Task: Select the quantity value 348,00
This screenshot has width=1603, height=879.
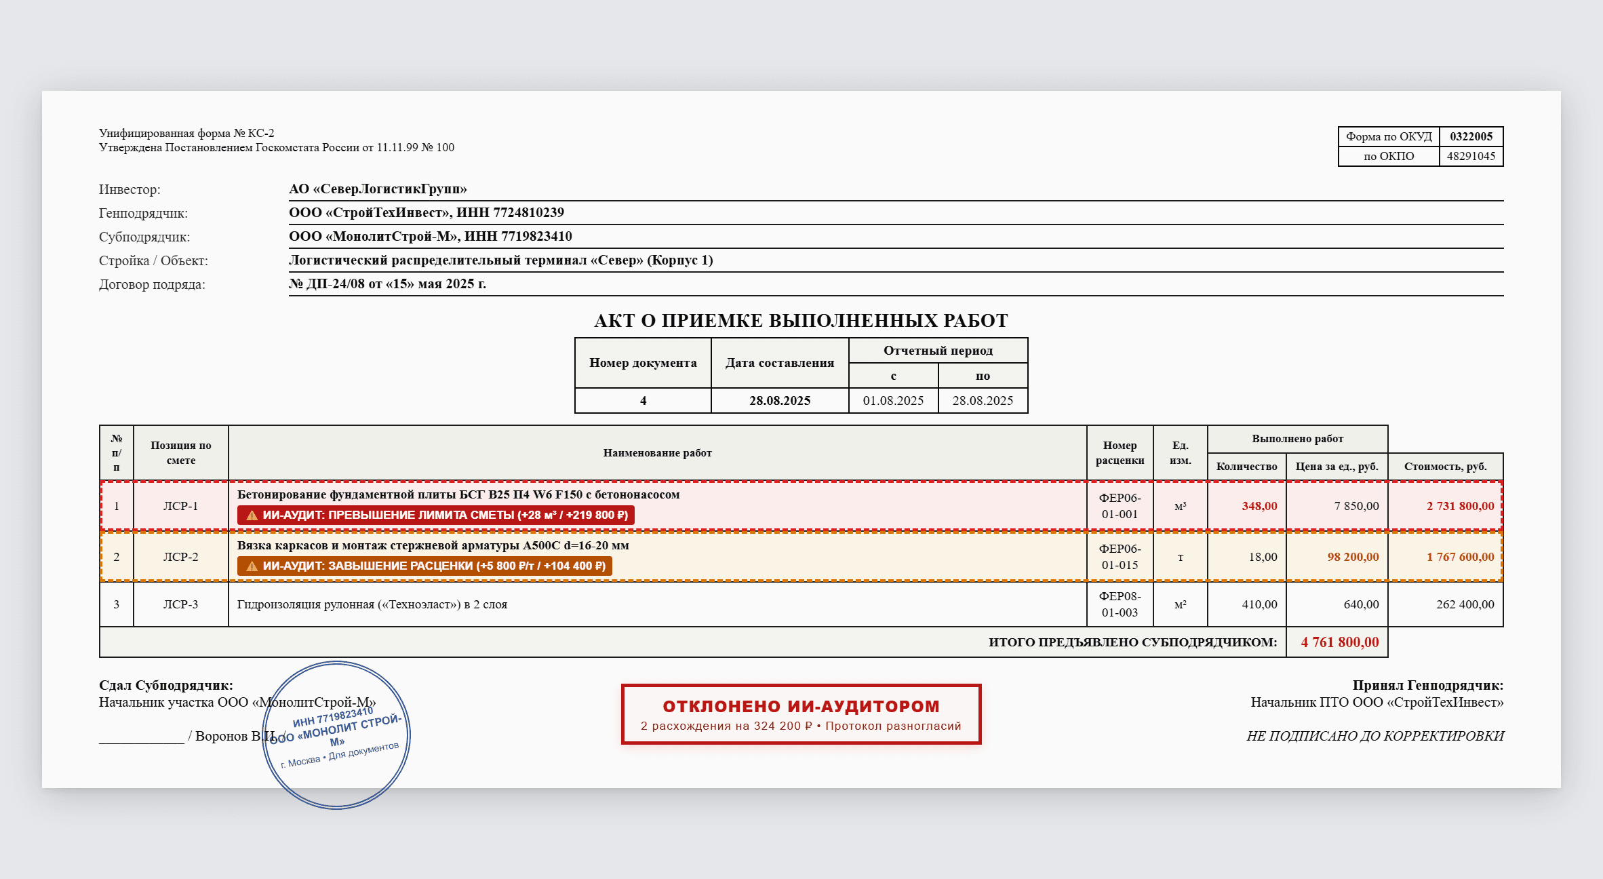Action: [x=1259, y=506]
